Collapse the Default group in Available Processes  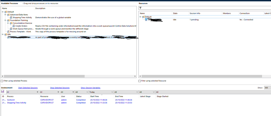coord(3,12)
